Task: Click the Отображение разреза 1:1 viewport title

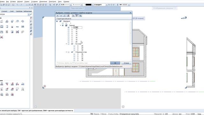Action: click(x=164, y=8)
